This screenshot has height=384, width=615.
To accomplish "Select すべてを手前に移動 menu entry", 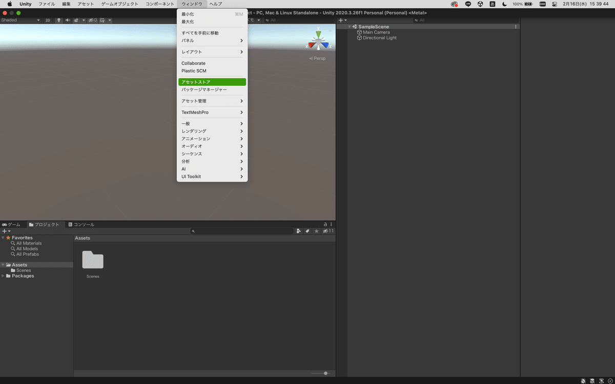I will [212, 33].
